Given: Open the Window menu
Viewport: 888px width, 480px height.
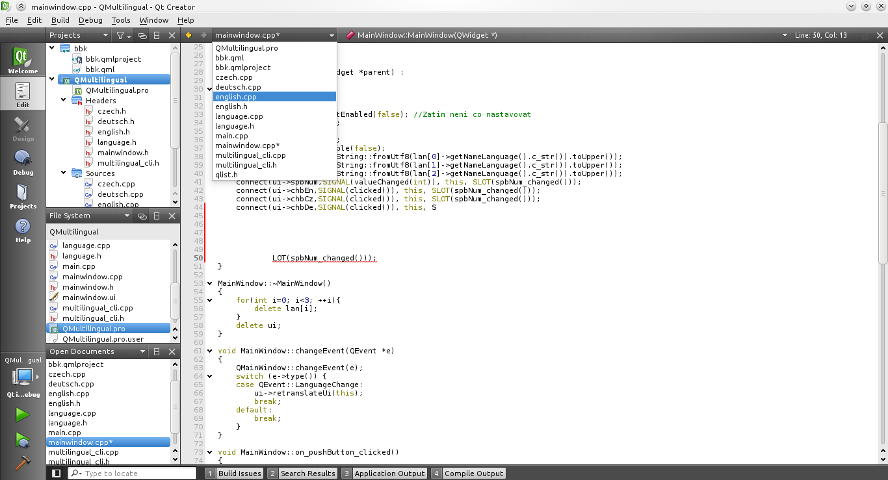Looking at the screenshot, I should (x=154, y=20).
